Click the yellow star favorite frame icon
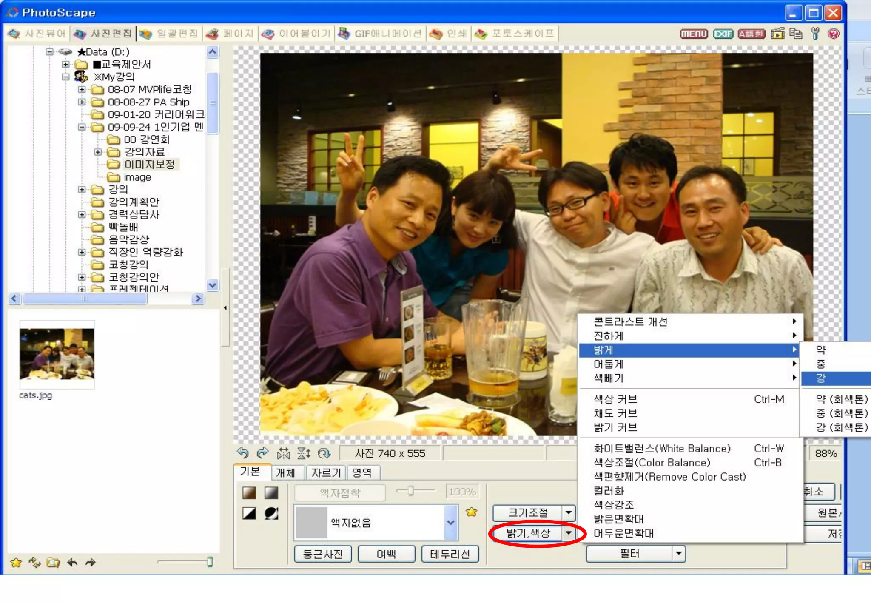 471,512
